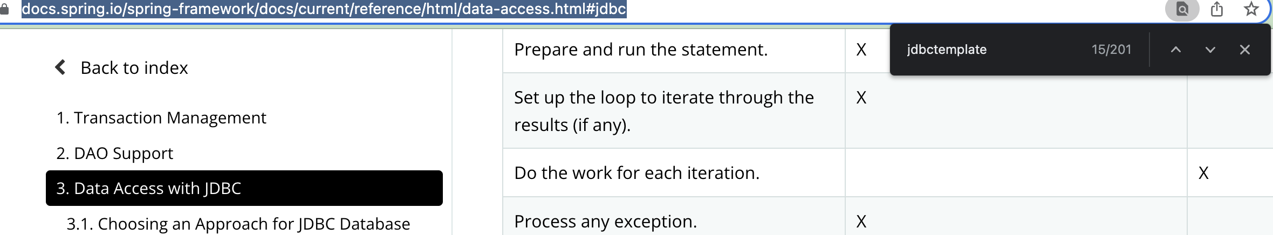1273x235 pixels.
Task: Open 3.1 Choosing an Approach subsection
Action: (238, 224)
